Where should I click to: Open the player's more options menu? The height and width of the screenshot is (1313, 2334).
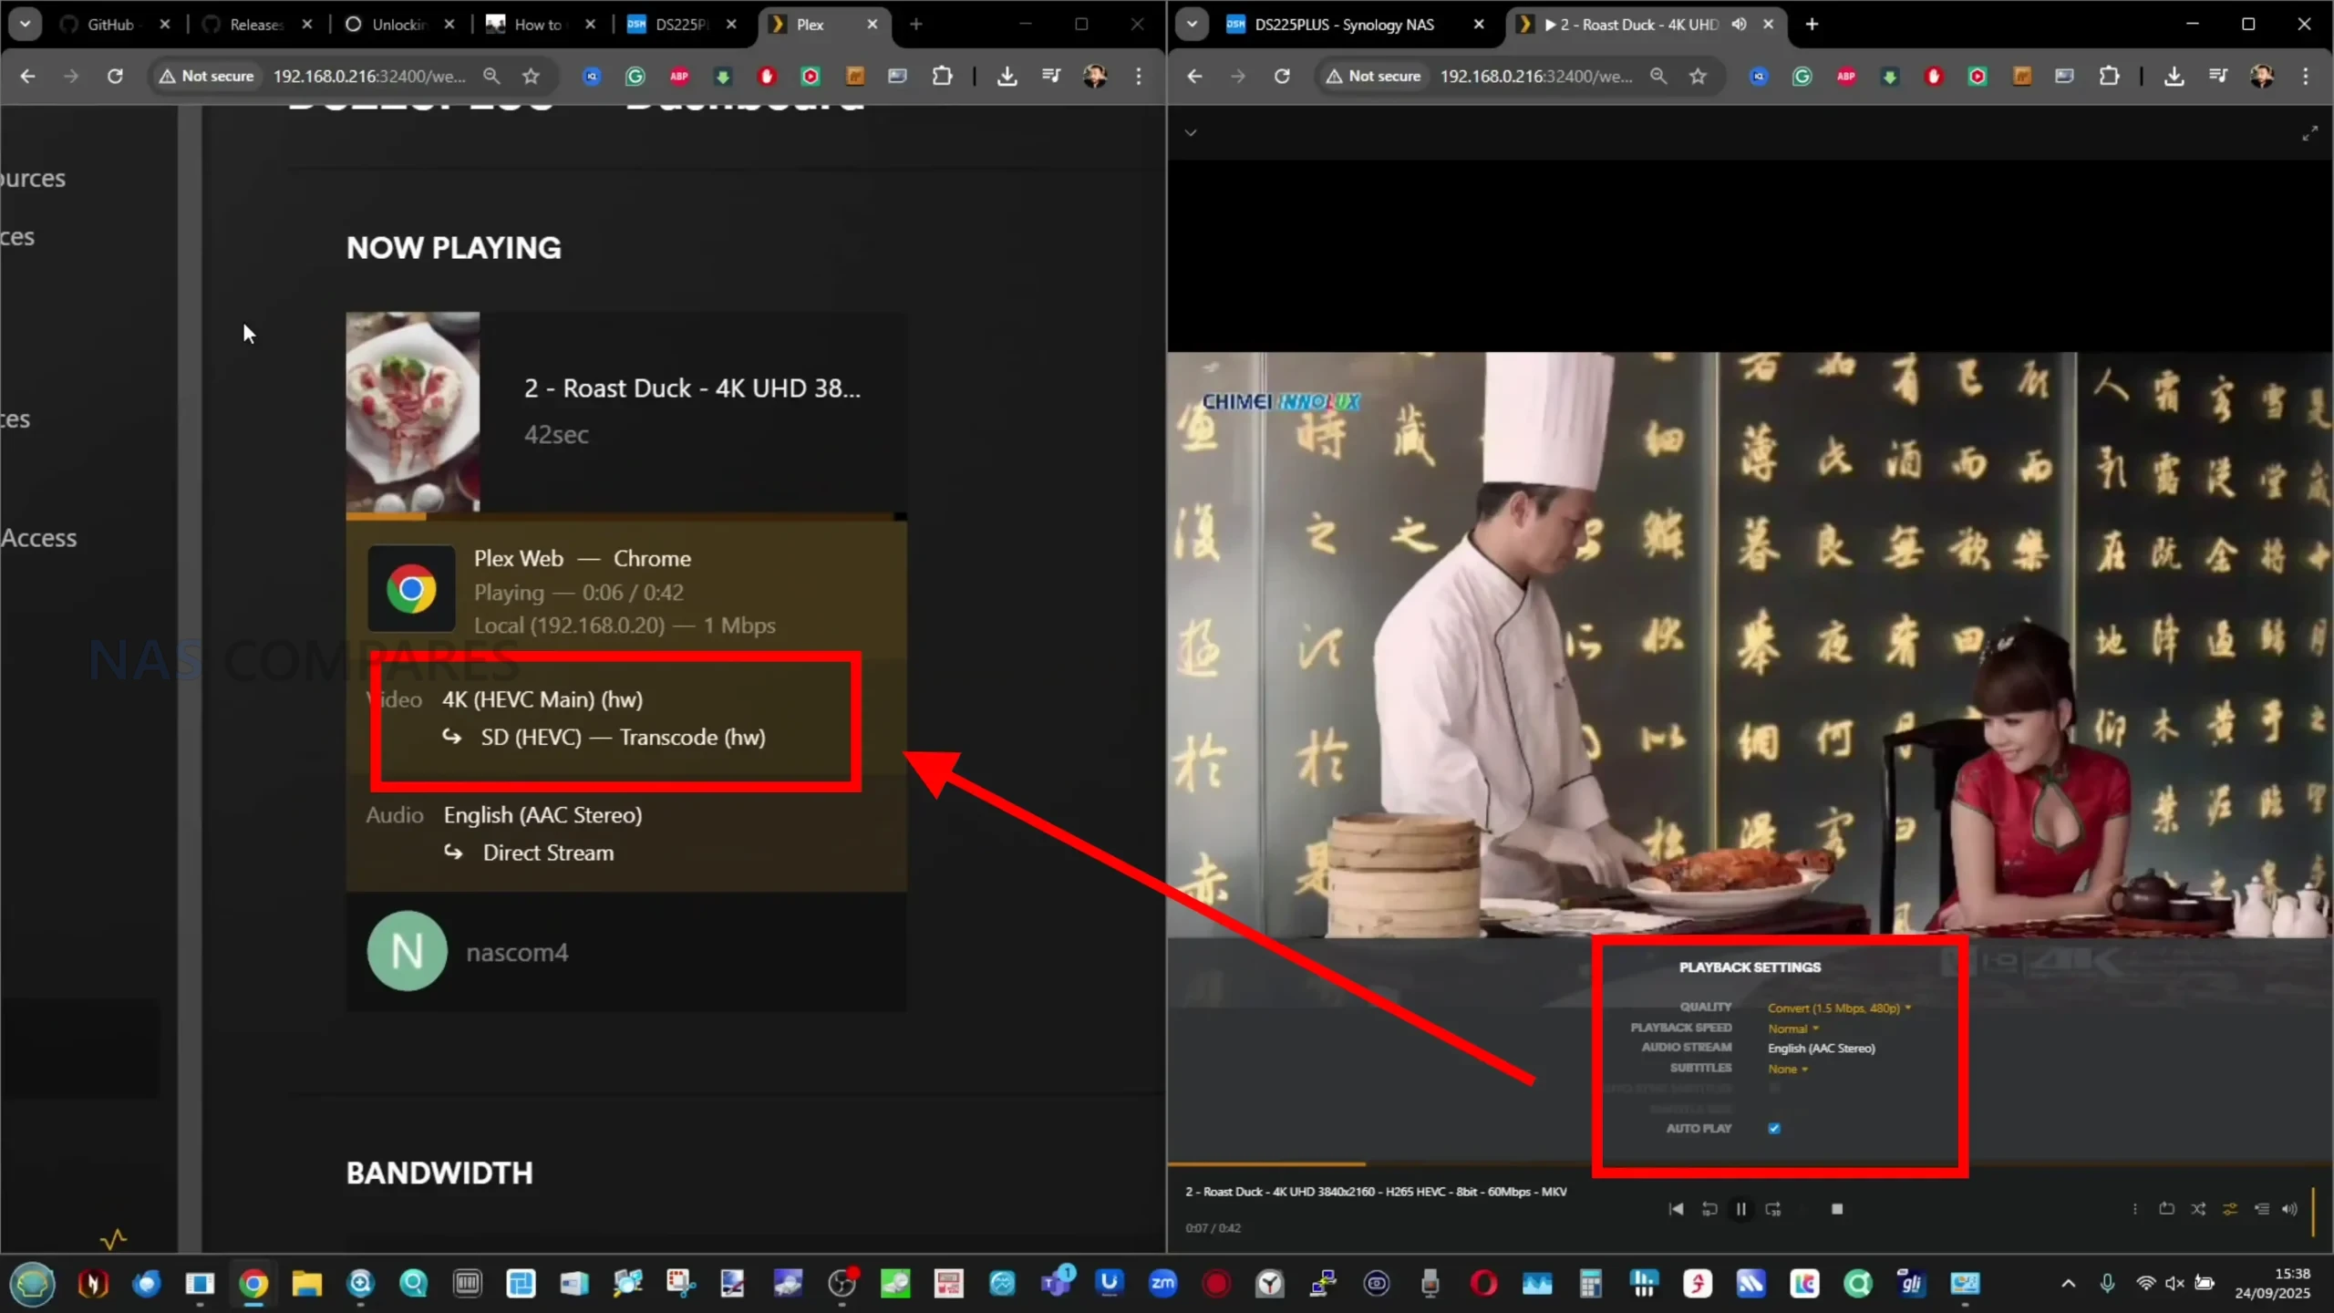click(x=2134, y=1209)
